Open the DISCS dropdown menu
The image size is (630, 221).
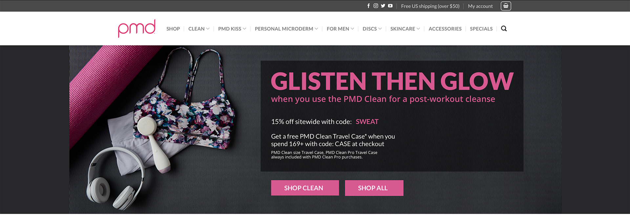pyautogui.click(x=372, y=29)
